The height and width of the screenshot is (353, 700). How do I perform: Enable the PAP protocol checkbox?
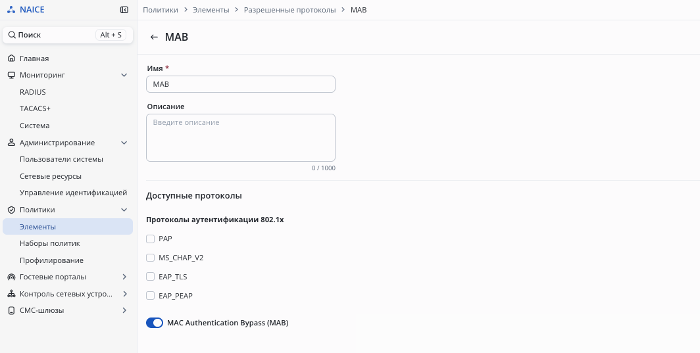151,239
